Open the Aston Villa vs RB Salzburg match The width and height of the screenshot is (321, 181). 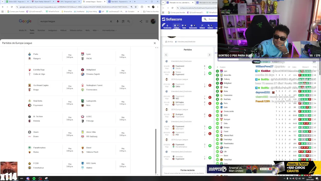[104, 134]
